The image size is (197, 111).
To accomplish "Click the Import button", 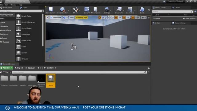I will tap(19, 68).
